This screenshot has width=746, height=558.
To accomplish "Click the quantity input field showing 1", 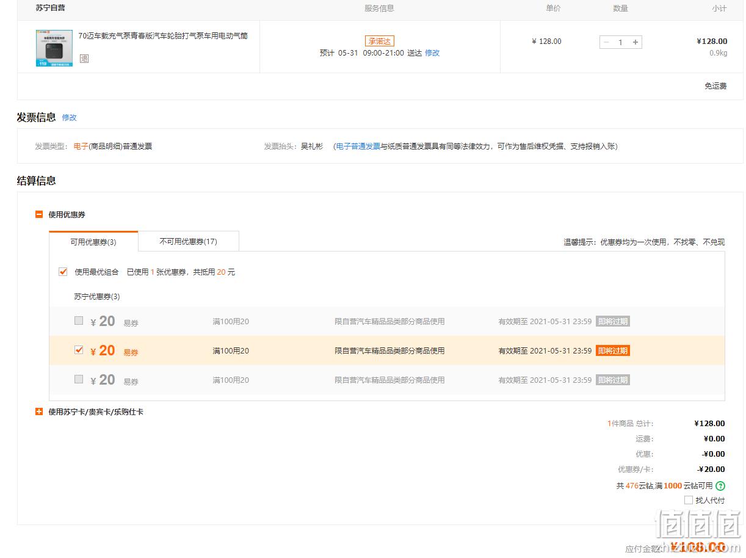I will [620, 42].
